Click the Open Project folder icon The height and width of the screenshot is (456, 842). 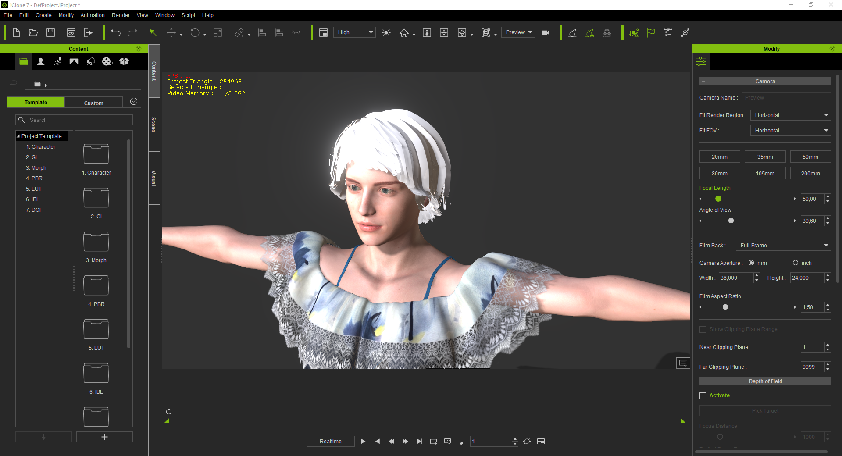(x=33, y=33)
